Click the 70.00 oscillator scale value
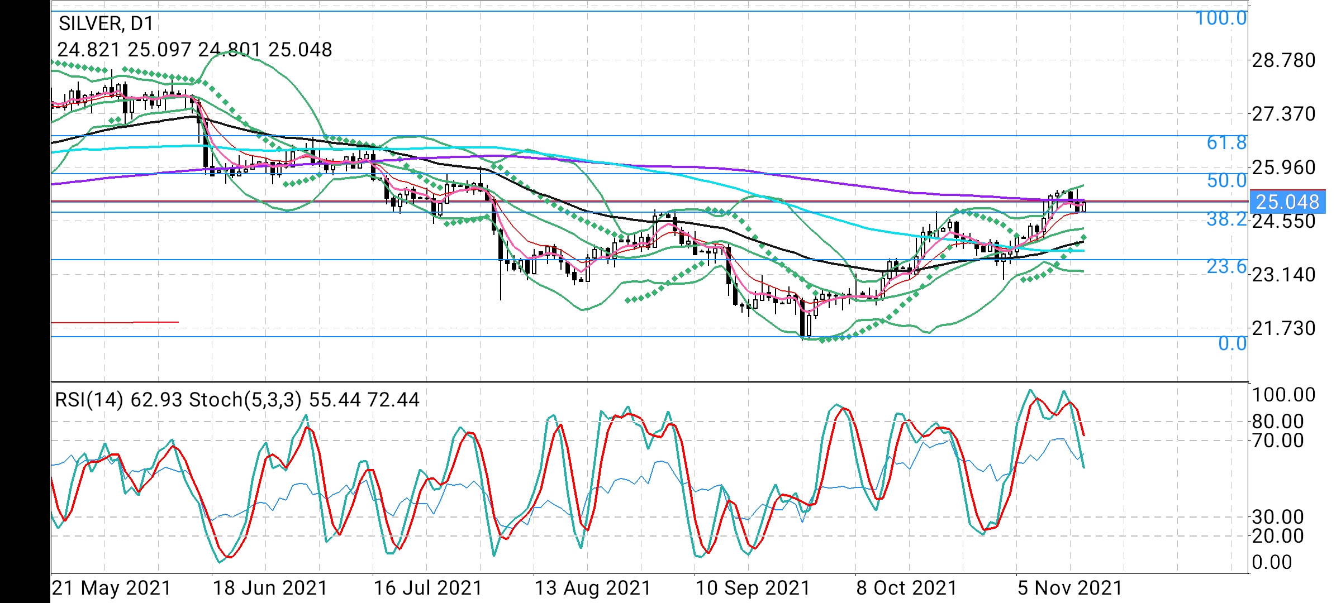Screen dimensions: 1341x603 [1278, 441]
